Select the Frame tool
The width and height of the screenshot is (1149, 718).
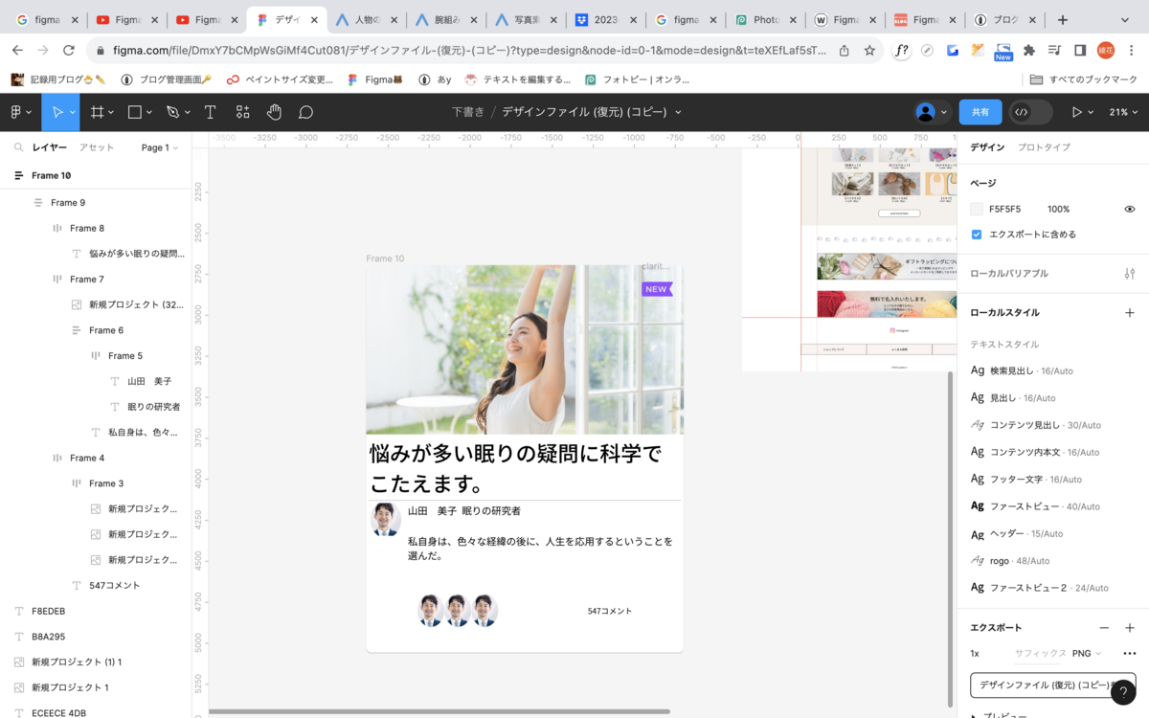pyautogui.click(x=97, y=112)
